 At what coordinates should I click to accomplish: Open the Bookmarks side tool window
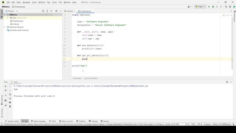click(x=2, y=100)
